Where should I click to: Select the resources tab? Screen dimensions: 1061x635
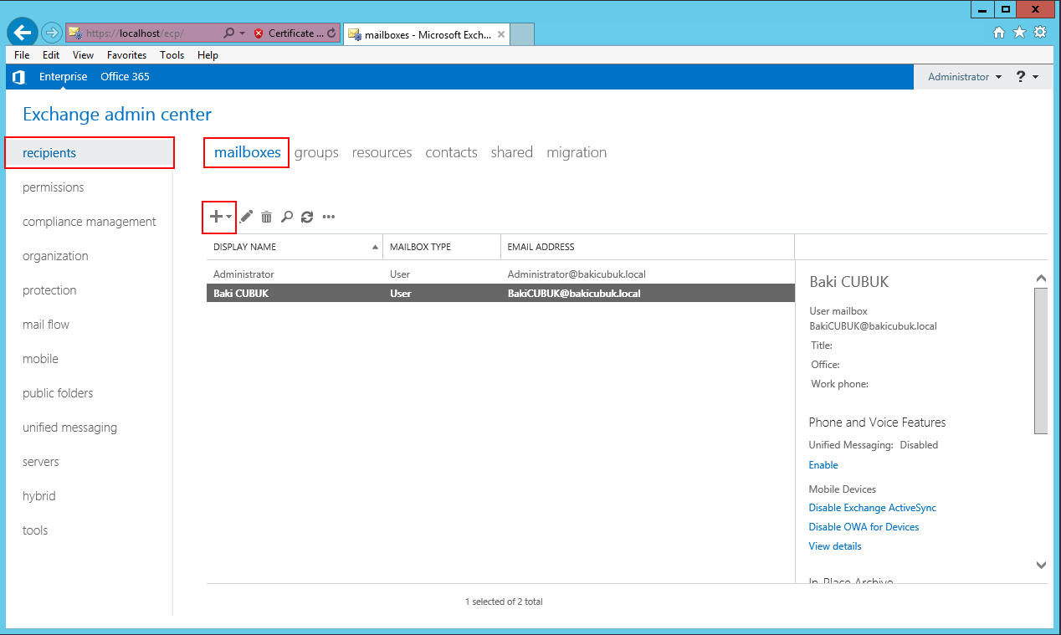click(x=382, y=152)
